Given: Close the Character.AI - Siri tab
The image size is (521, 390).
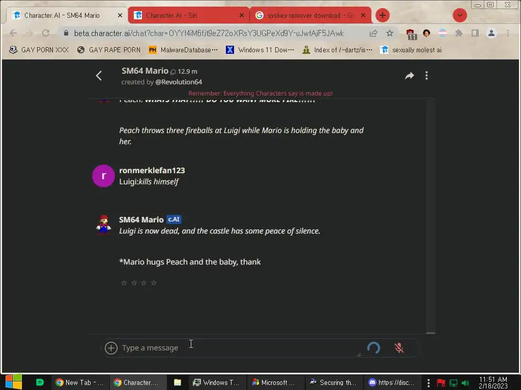Looking at the screenshot, I should click(x=242, y=15).
